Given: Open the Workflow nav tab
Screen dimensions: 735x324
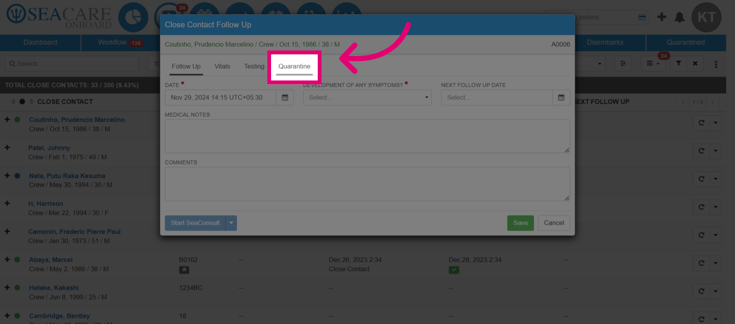Looking at the screenshot, I should point(120,42).
